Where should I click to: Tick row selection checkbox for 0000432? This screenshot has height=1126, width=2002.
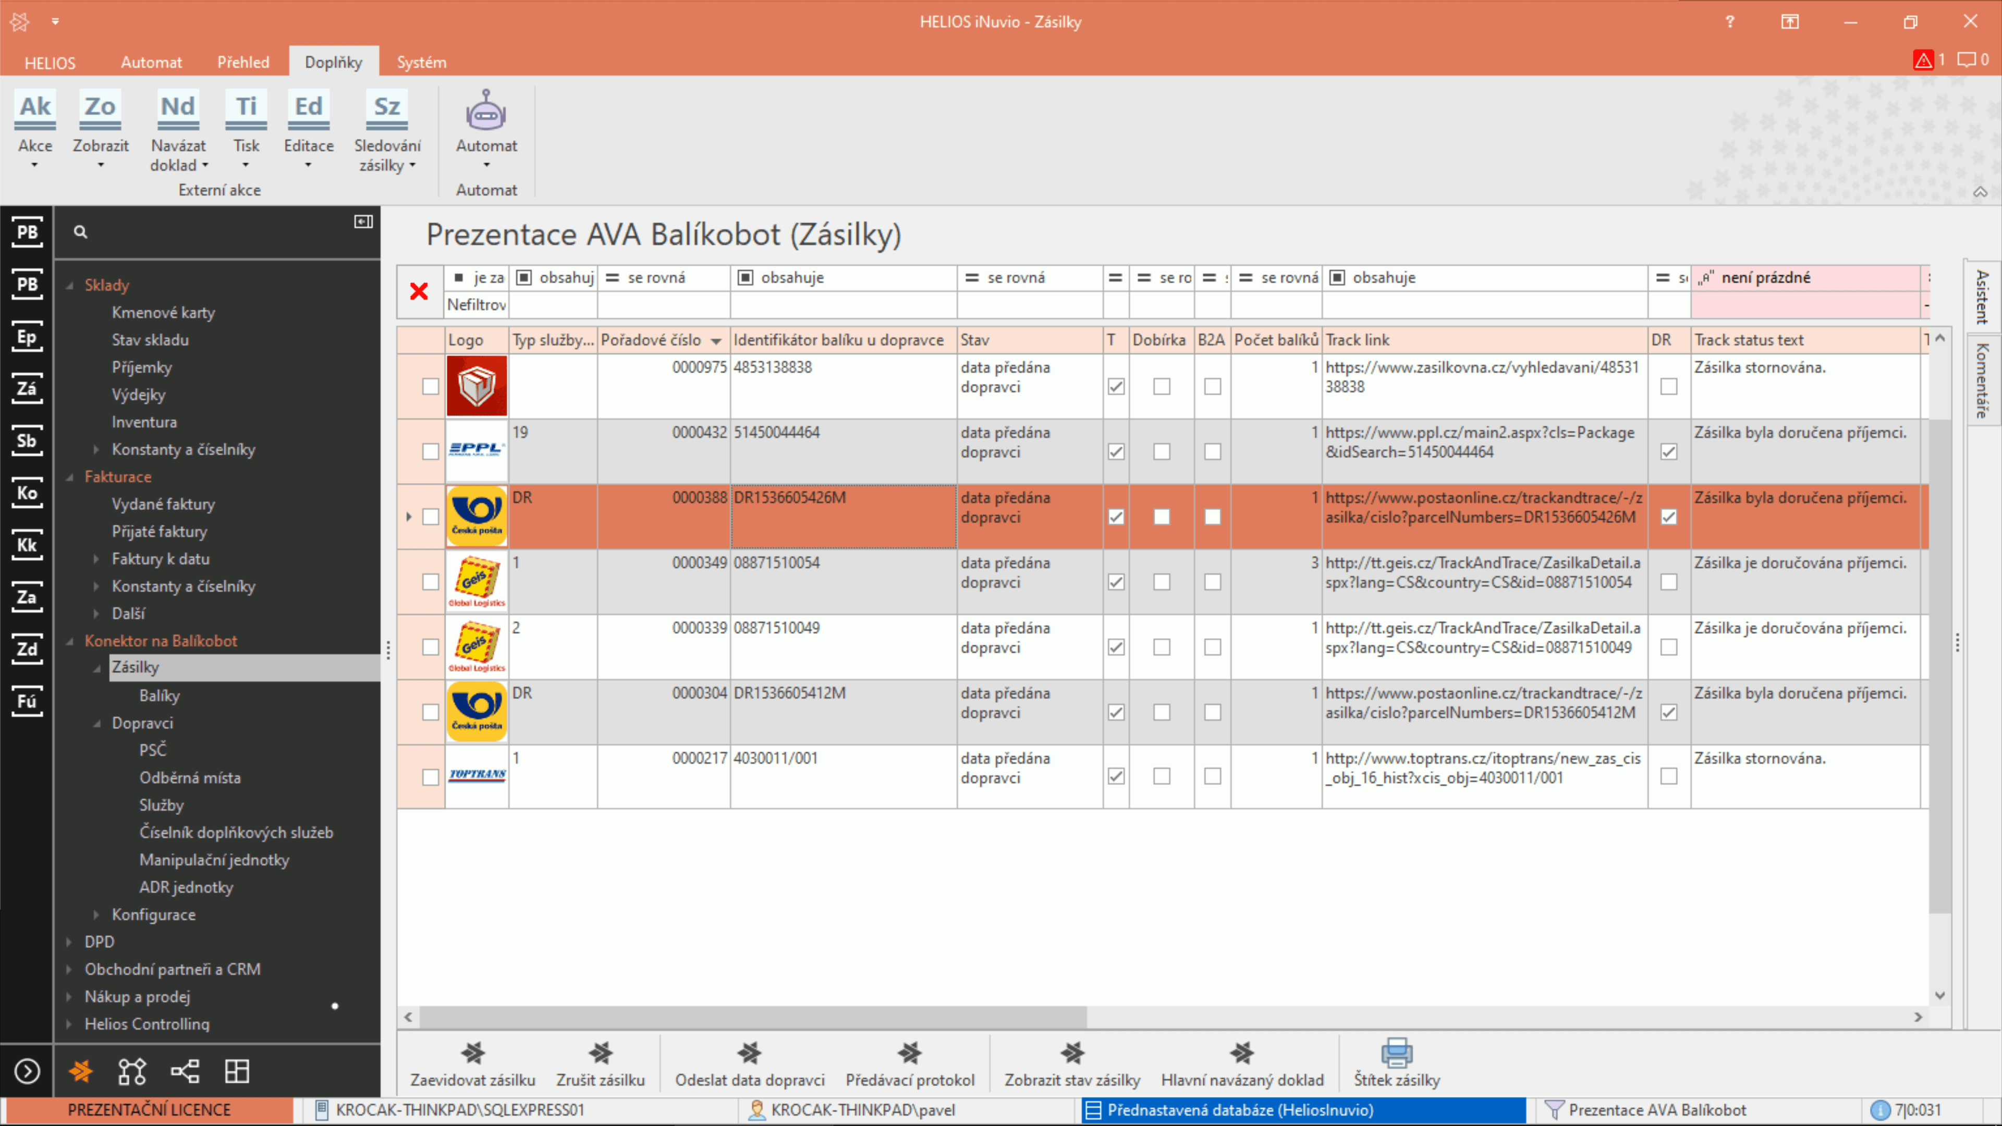(431, 451)
